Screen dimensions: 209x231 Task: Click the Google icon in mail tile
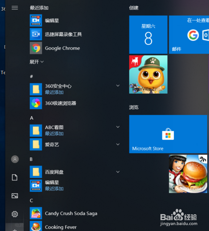point(193,35)
